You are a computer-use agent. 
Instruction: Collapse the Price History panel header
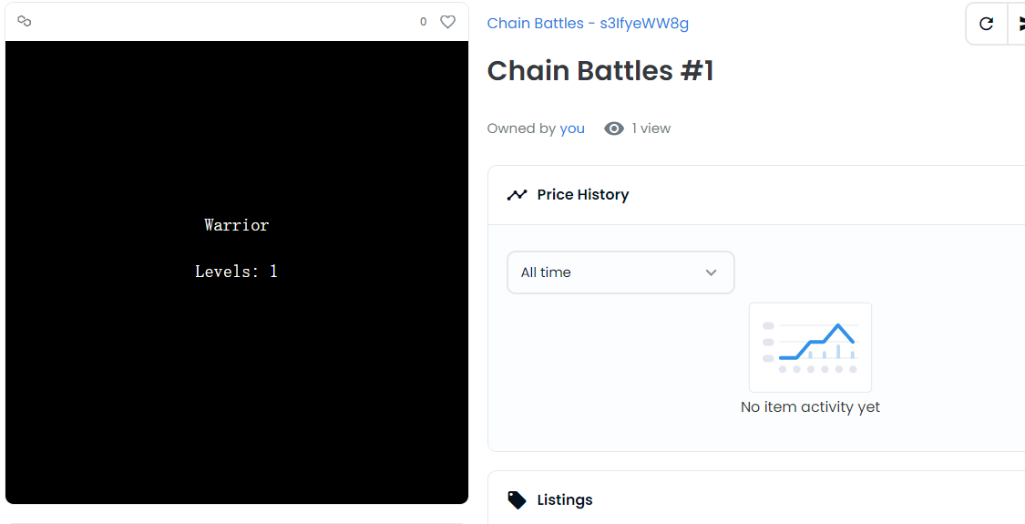click(x=756, y=195)
